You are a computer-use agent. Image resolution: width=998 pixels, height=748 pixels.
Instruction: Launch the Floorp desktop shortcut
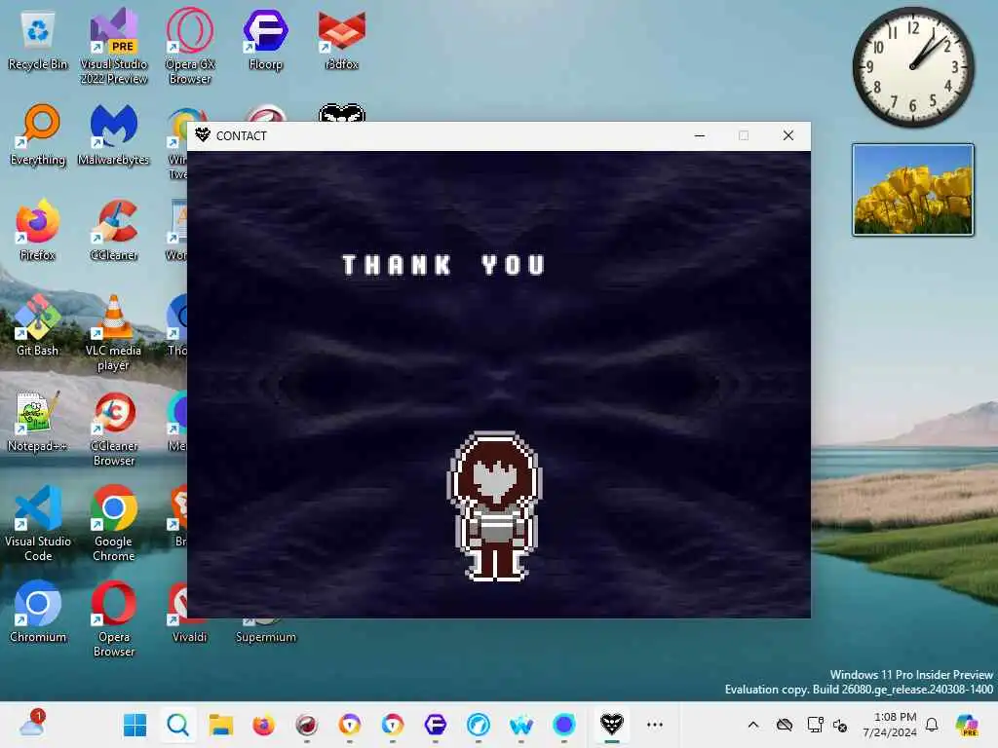pos(265,39)
